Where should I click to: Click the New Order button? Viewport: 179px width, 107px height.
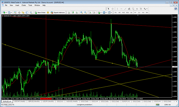click(40, 13)
